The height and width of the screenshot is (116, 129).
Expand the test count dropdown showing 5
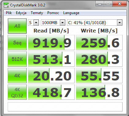pyautogui.click(x=36, y=23)
